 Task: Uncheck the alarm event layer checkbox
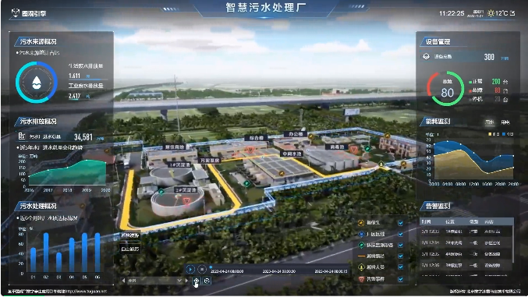pos(400,279)
